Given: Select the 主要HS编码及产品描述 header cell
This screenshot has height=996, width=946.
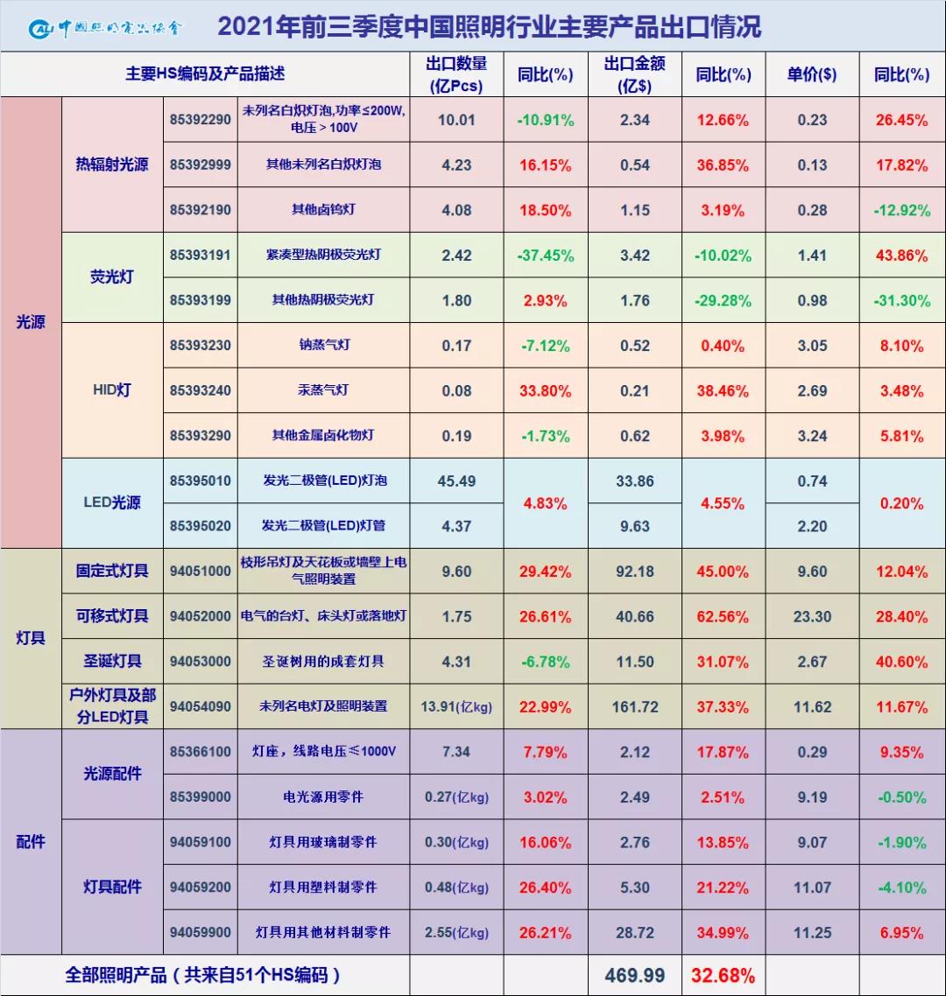Looking at the screenshot, I should [205, 74].
